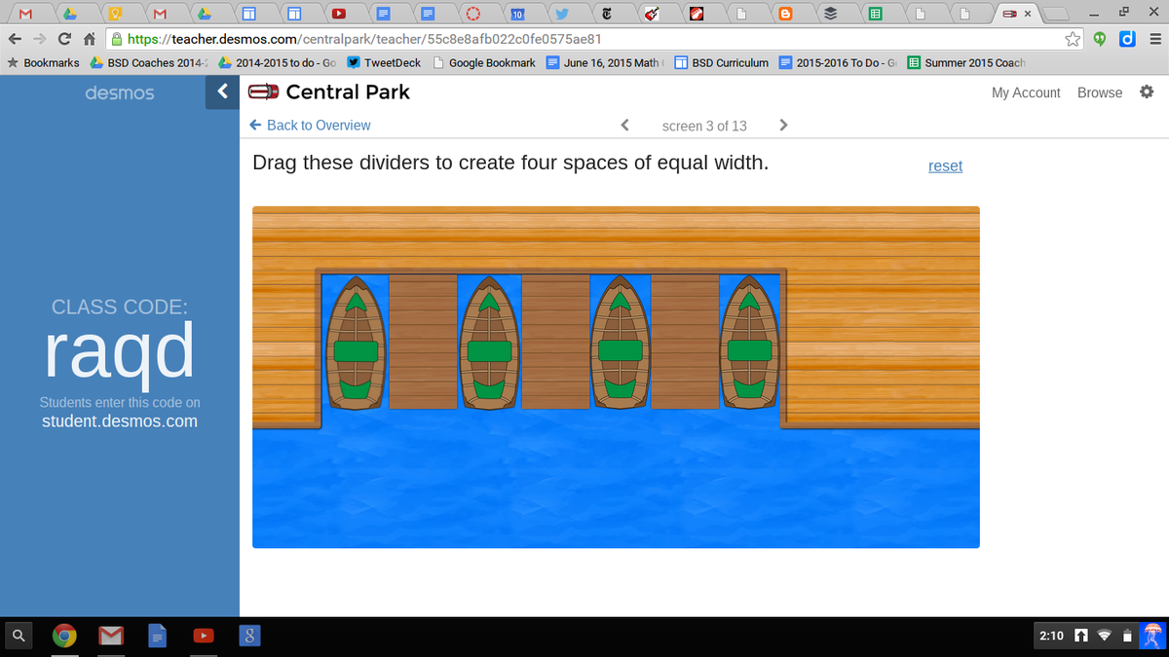This screenshot has height=657, width=1169.
Task: Click the class code raqd
Action: coord(120,351)
